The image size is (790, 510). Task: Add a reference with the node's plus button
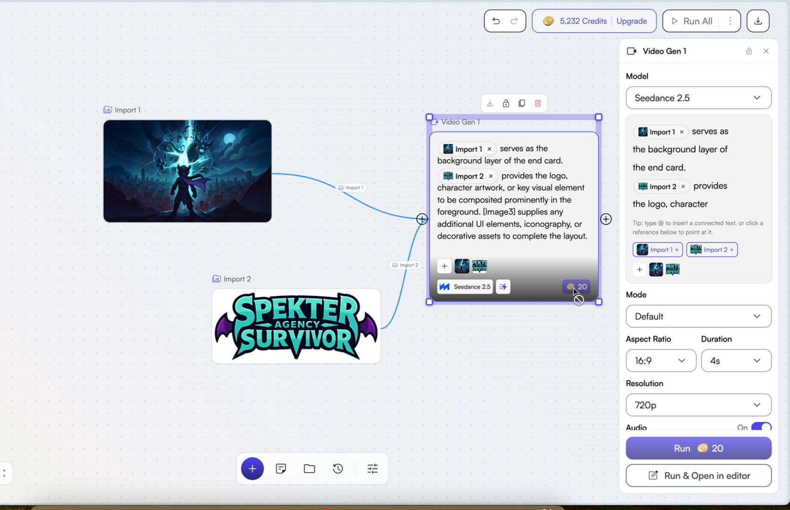coord(444,266)
